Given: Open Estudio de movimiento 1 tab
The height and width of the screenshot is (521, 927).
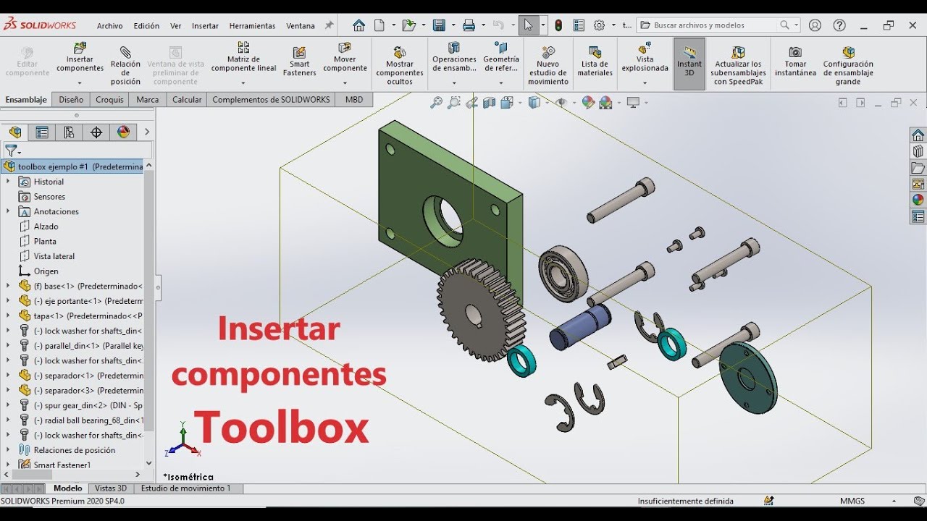Looking at the screenshot, I should pyautogui.click(x=186, y=488).
